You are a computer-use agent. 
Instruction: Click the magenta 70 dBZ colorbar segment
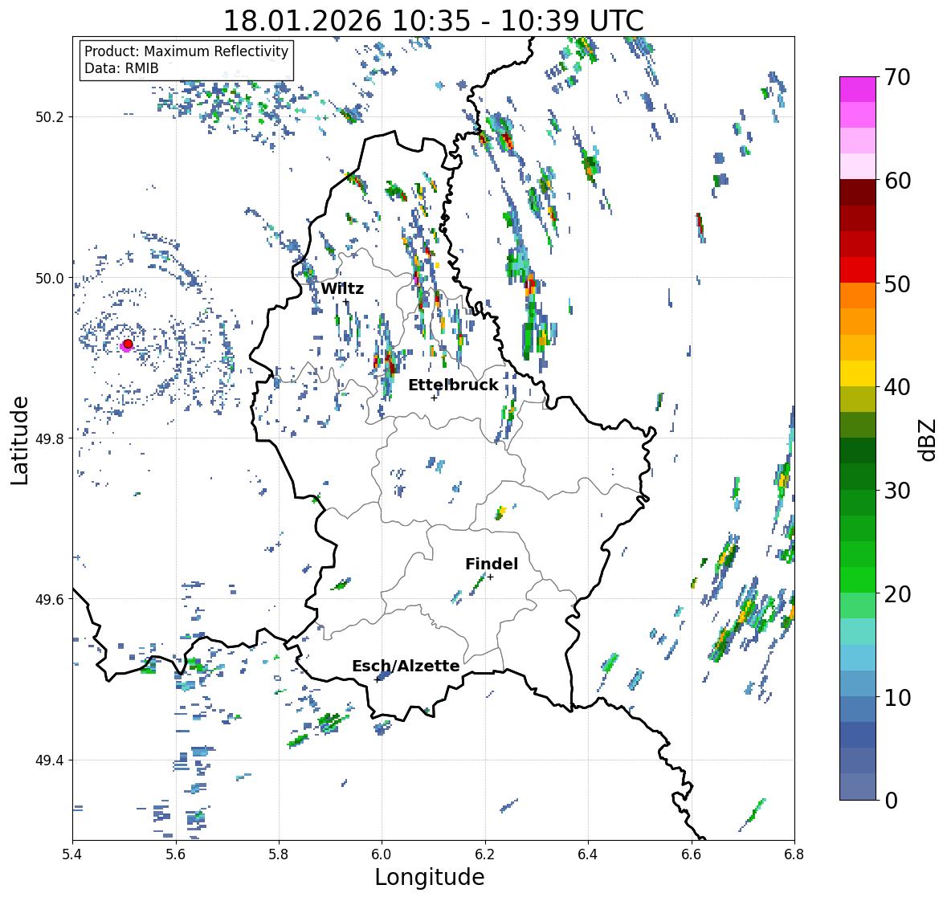pyautogui.click(x=858, y=89)
